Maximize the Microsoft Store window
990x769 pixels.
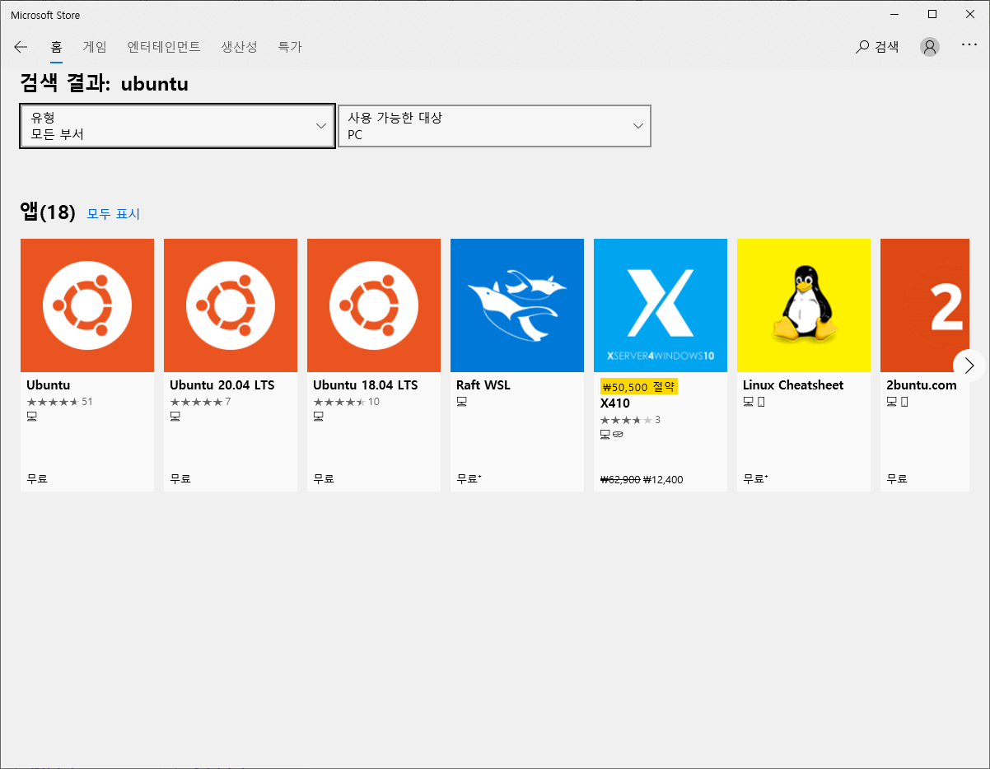(932, 14)
